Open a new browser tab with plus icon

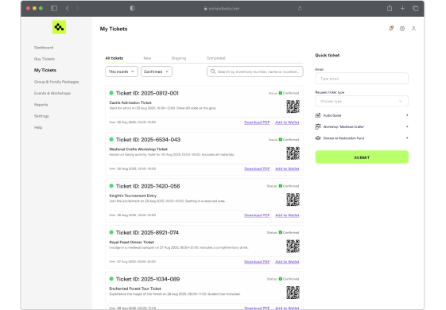click(x=402, y=8)
